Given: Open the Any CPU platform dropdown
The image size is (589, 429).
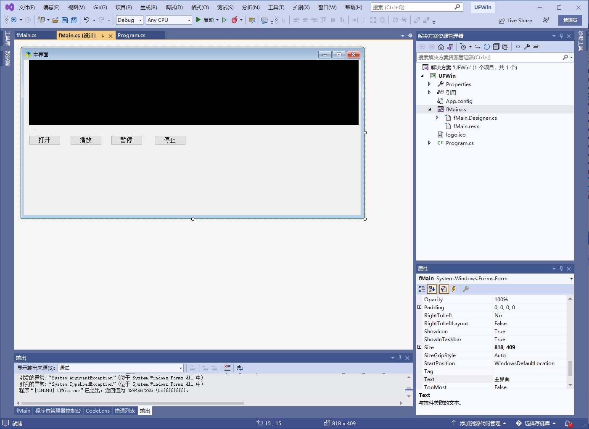Looking at the screenshot, I should 169,20.
